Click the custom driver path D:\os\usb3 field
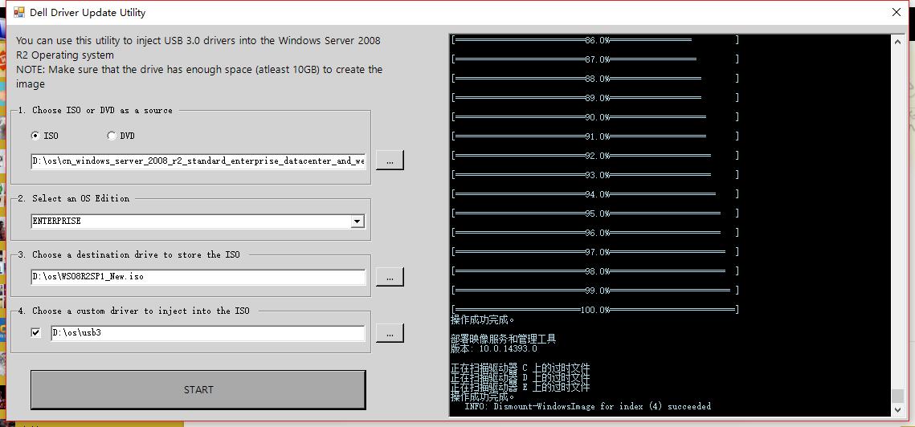915x427 pixels. tap(208, 333)
